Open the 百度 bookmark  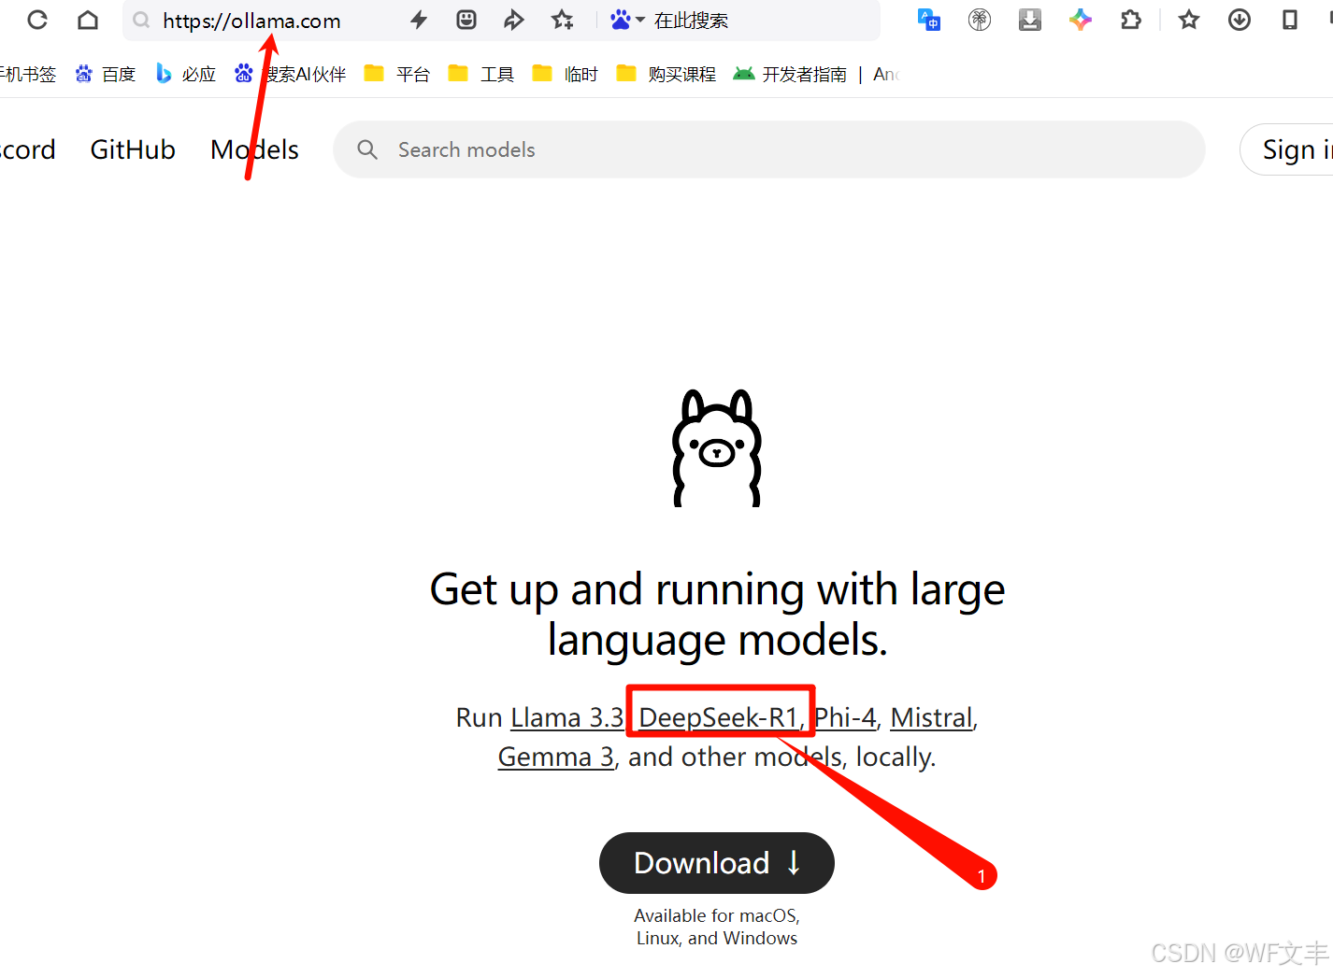pyautogui.click(x=106, y=74)
